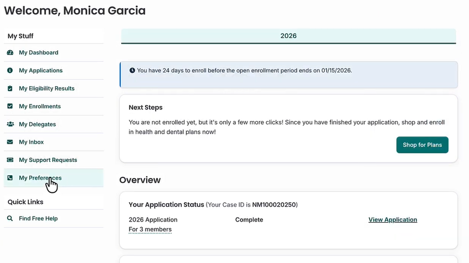Viewport: 469px width, 263px height.
Task: Click the My Applications info icon
Action: click(x=10, y=71)
